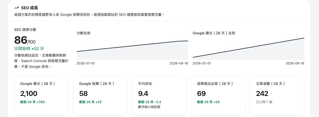Open the Google 曝光(28 天)metric card
Image resolution: width=319 pixels, height=117 pixels.
point(41,95)
